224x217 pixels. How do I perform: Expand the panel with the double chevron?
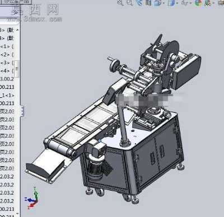[x=16, y=12]
